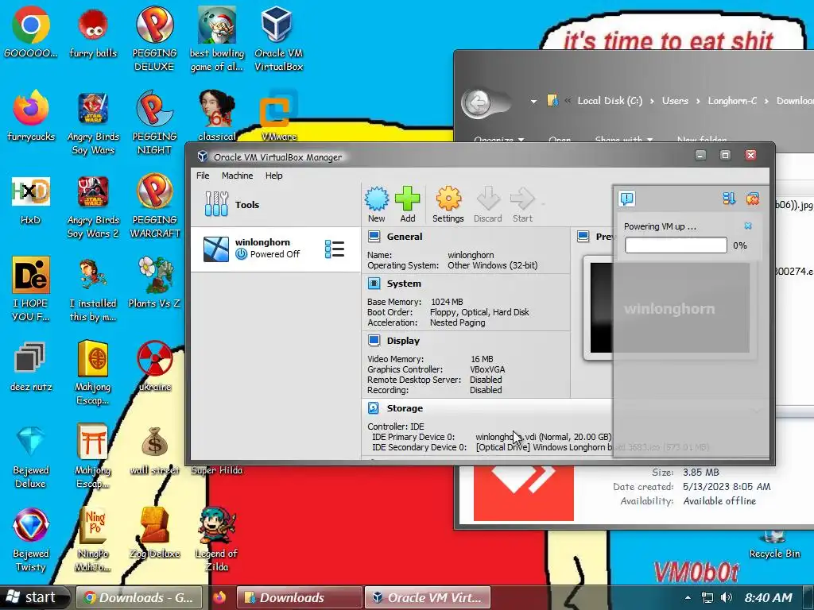Click the network icon in system tray

pyautogui.click(x=707, y=597)
